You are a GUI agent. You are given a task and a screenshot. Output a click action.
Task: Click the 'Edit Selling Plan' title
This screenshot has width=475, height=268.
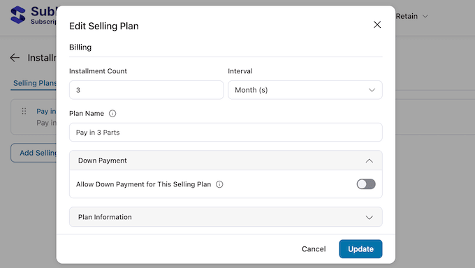click(x=104, y=26)
